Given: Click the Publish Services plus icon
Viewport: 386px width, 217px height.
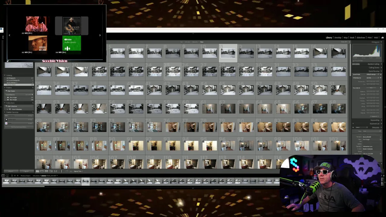Looking at the screenshot, I should click(33, 112).
